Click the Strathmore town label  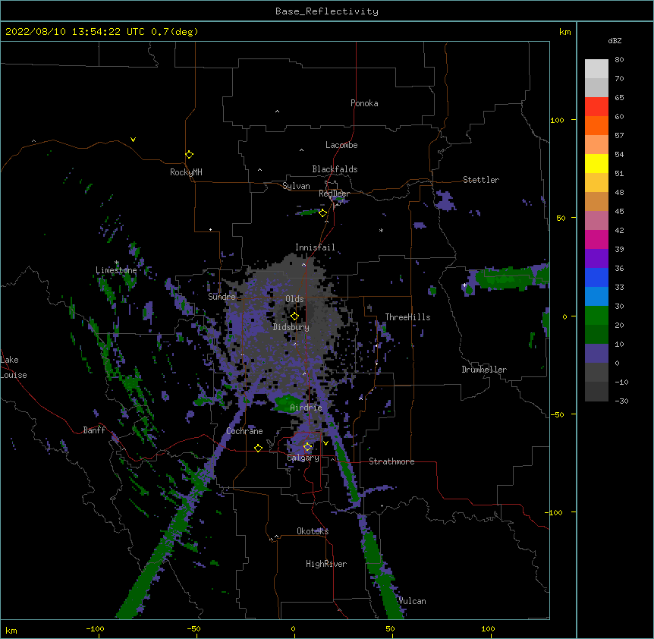point(391,461)
